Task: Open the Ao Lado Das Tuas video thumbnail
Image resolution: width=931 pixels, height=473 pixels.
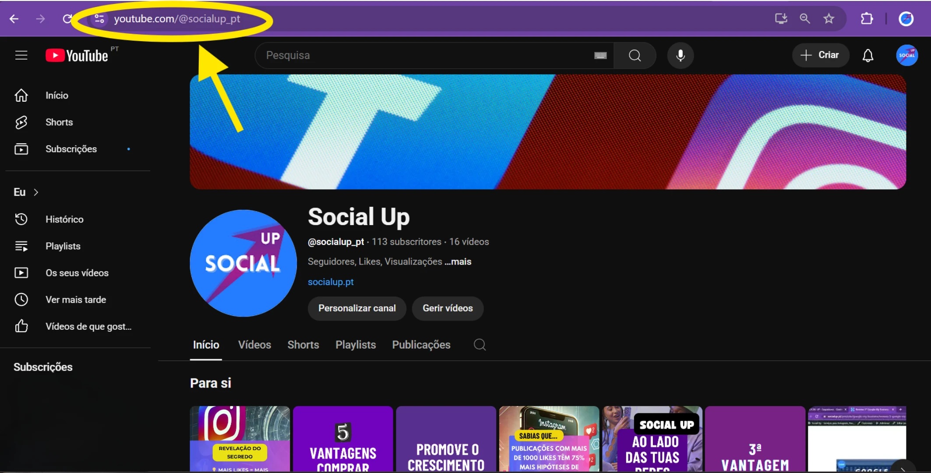Action: click(652, 439)
